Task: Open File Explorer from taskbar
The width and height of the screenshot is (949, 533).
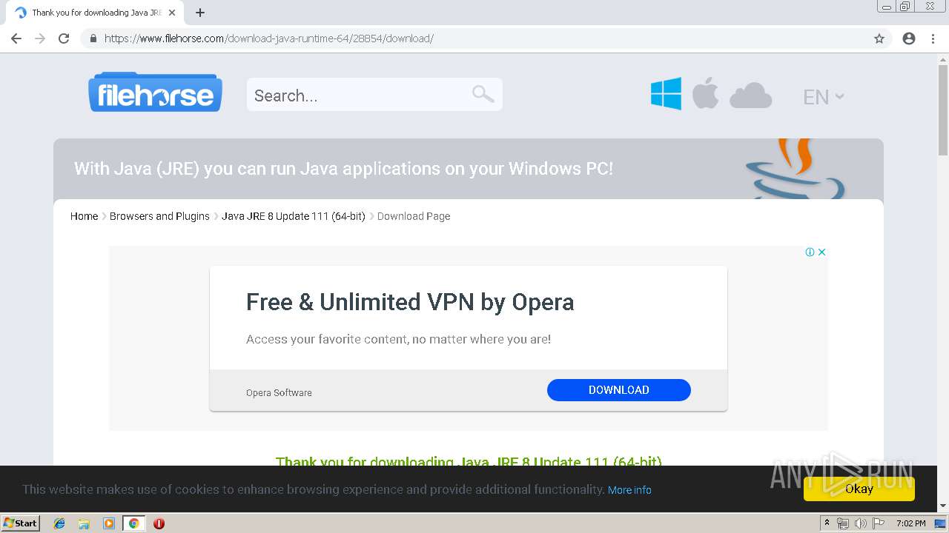Action: 84,523
